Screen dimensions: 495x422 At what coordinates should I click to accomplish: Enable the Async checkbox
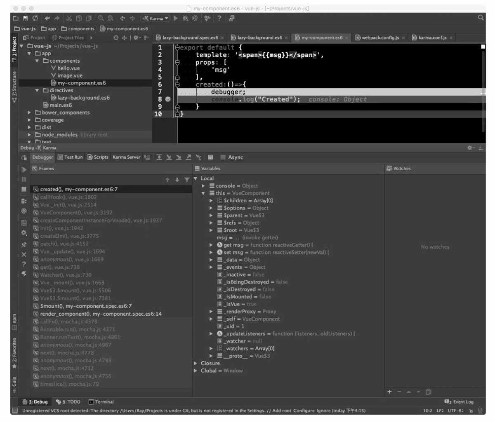click(223, 157)
